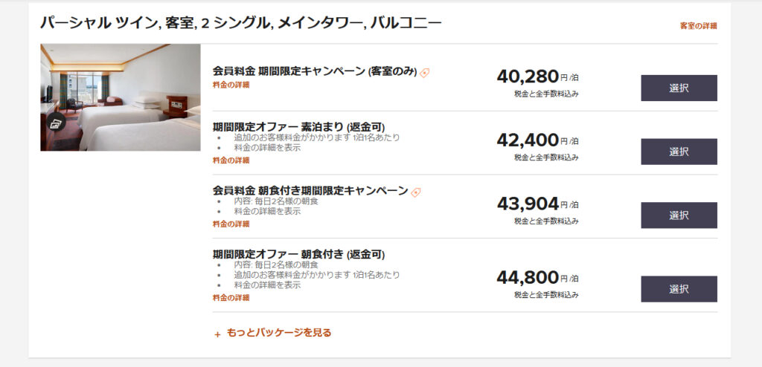Choose 選択 for the 44,800円 rate

679,289
